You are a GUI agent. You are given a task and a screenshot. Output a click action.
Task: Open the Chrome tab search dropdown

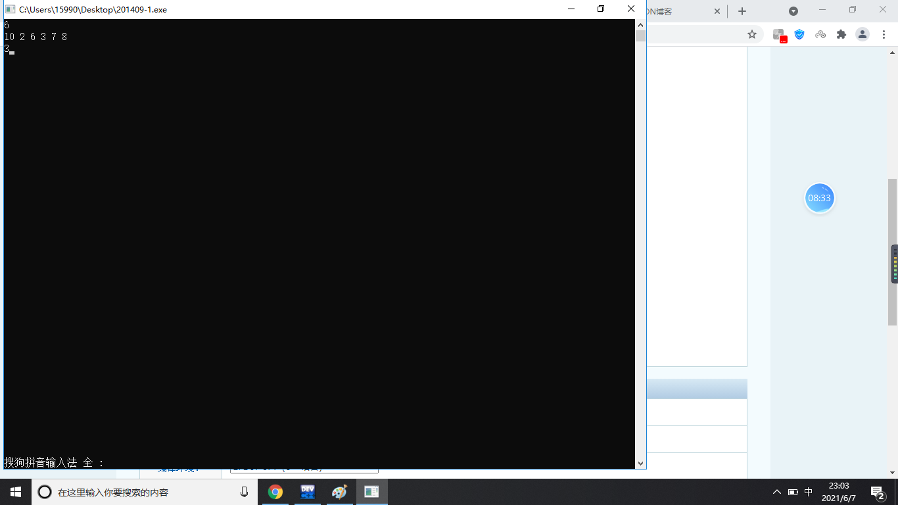click(x=793, y=11)
